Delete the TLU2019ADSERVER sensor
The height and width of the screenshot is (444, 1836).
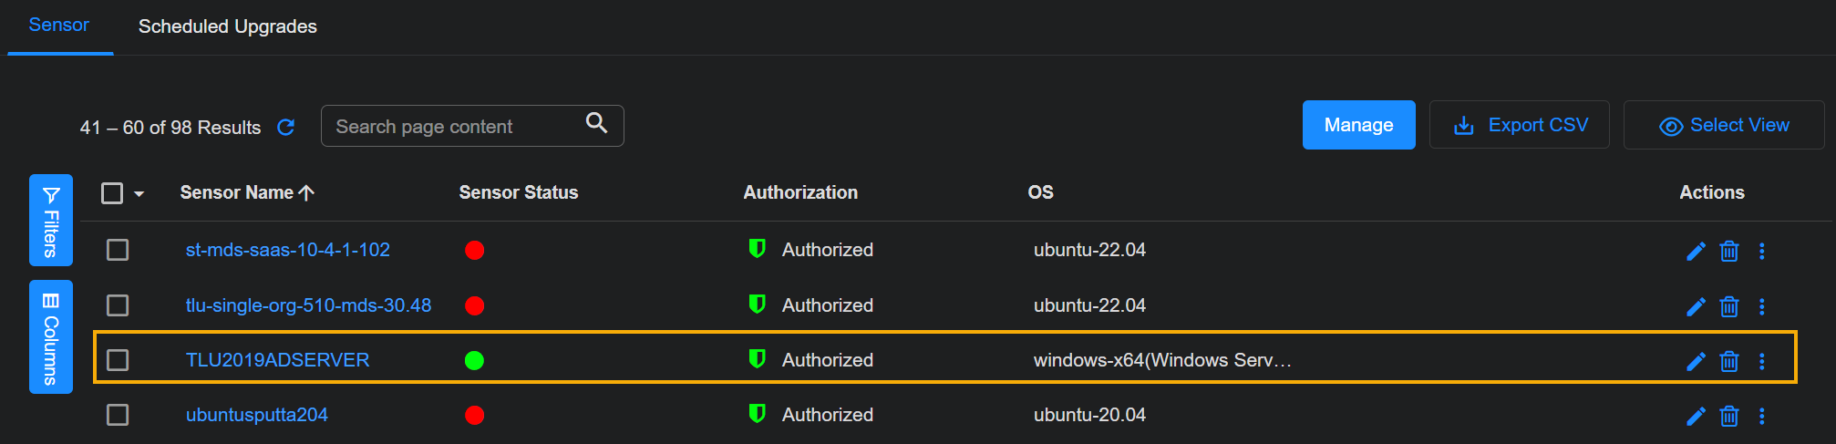(1728, 361)
